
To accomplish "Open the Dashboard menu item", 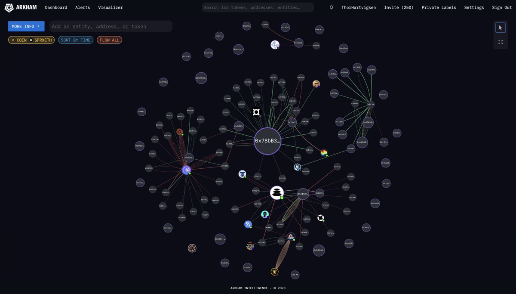I will 56,7.
